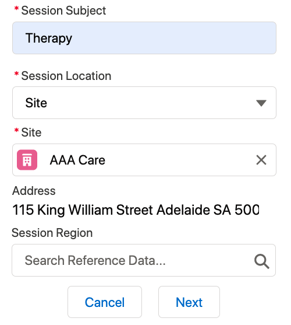
Task: Select the AAA Care site entry text
Action: pyautogui.click(x=77, y=160)
